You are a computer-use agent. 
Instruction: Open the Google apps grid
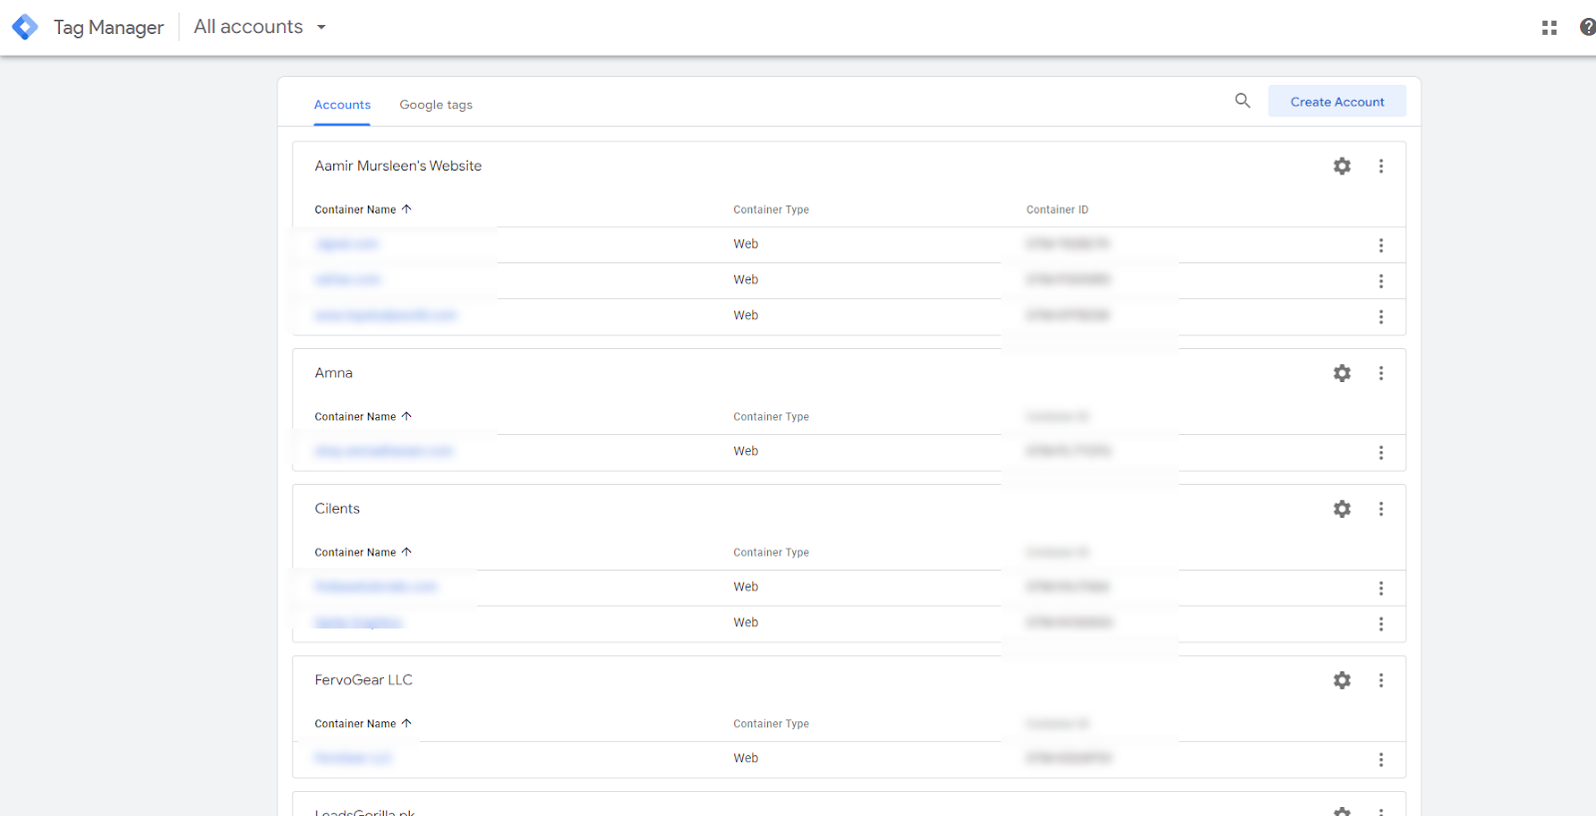1549,28
